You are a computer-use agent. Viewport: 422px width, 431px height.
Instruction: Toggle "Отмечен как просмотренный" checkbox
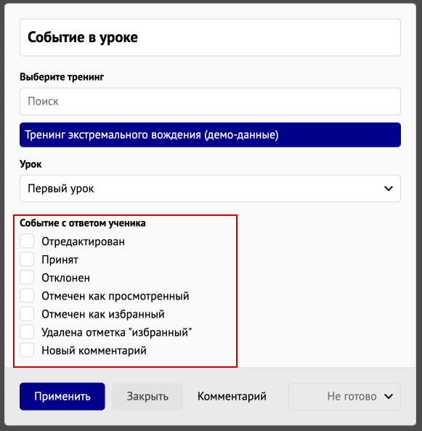tap(27, 296)
